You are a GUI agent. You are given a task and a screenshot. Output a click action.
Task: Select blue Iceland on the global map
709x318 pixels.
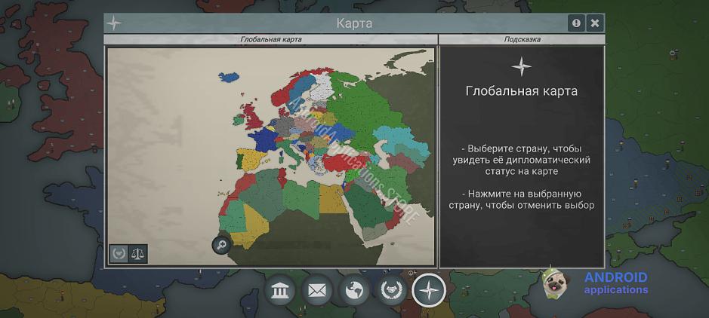click(x=229, y=77)
